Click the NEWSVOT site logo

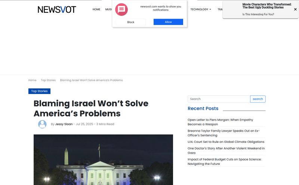pyautogui.click(x=56, y=9)
